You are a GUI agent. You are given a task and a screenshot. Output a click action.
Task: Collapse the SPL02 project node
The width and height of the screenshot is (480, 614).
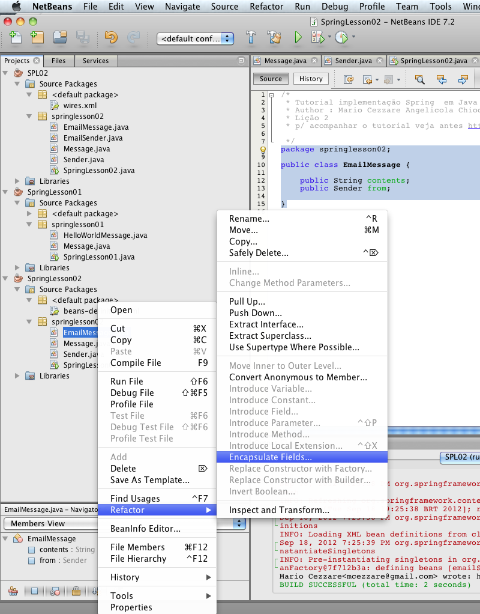pyautogui.click(x=5, y=73)
